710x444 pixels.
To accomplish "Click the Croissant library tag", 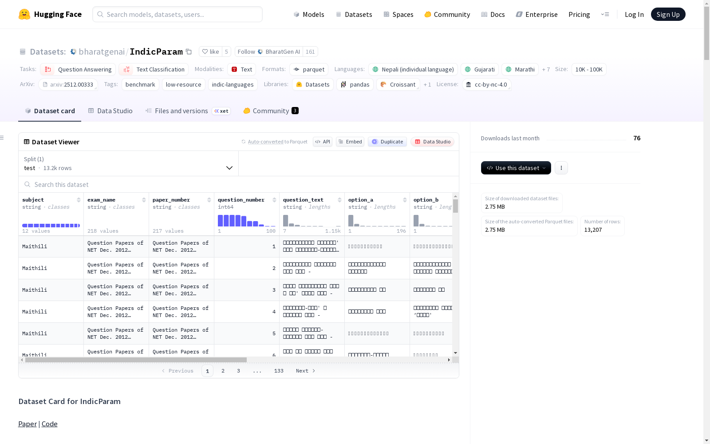I will click(x=398, y=84).
